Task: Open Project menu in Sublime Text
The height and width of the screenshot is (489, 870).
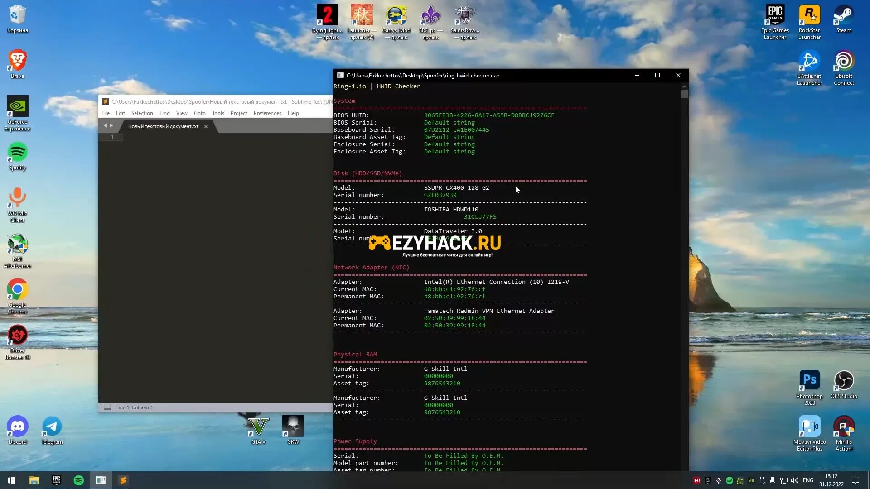Action: pyautogui.click(x=239, y=113)
